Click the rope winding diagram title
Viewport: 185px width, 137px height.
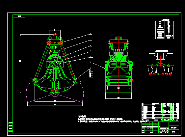pyautogui.click(x=162, y=51)
